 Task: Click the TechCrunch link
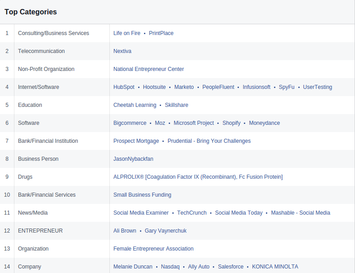tap(192, 213)
